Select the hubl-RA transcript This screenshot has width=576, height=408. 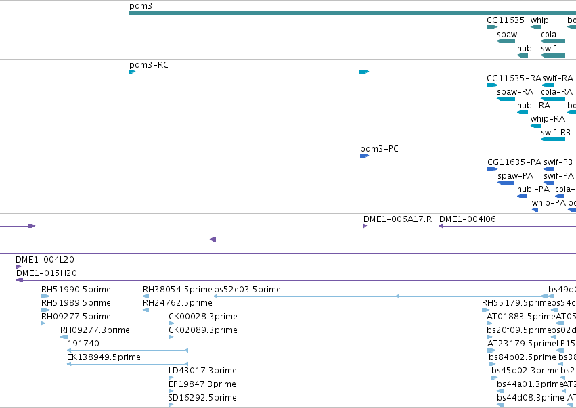coord(523,112)
